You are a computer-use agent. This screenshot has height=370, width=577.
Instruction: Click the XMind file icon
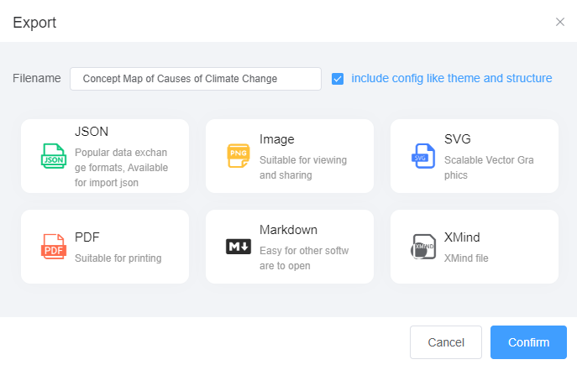click(423, 247)
